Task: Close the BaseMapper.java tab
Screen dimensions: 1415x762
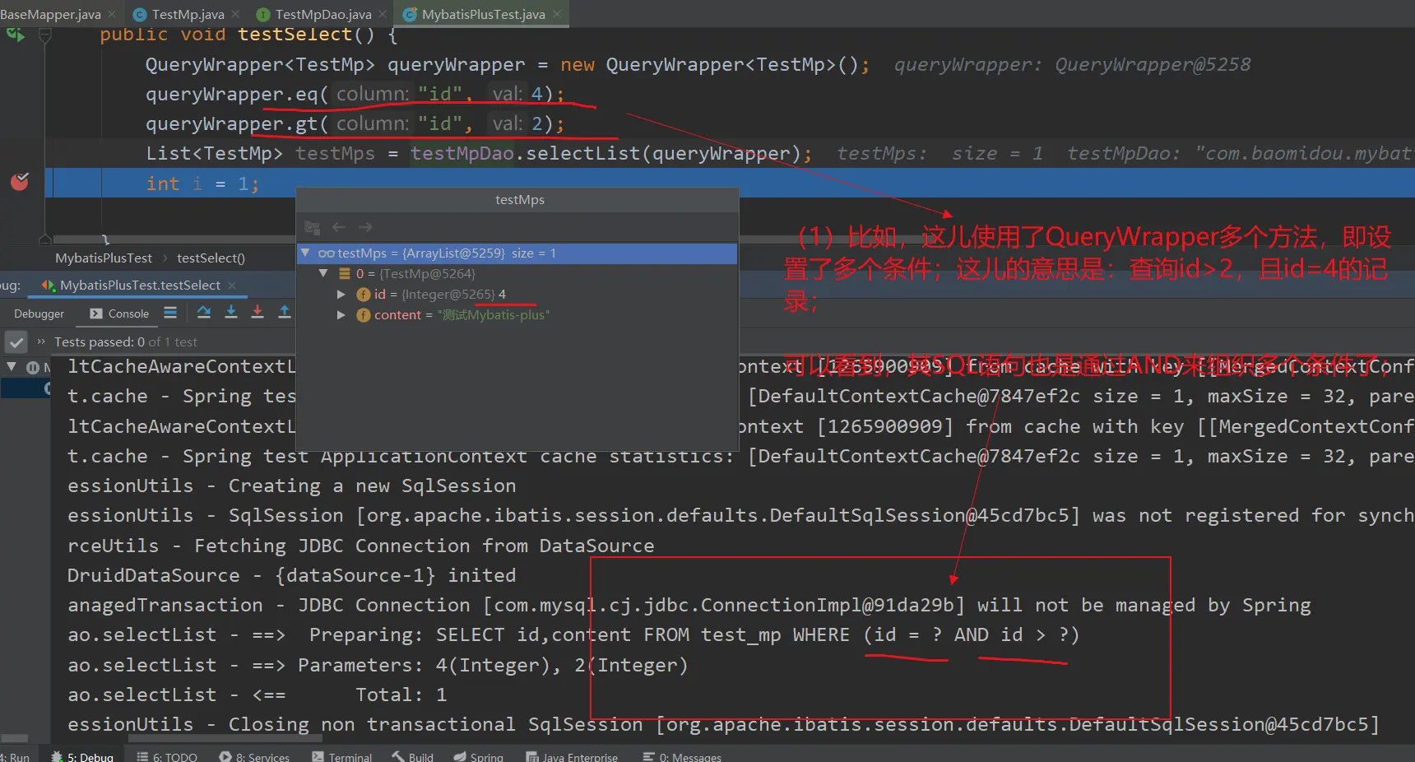Action: [x=113, y=14]
